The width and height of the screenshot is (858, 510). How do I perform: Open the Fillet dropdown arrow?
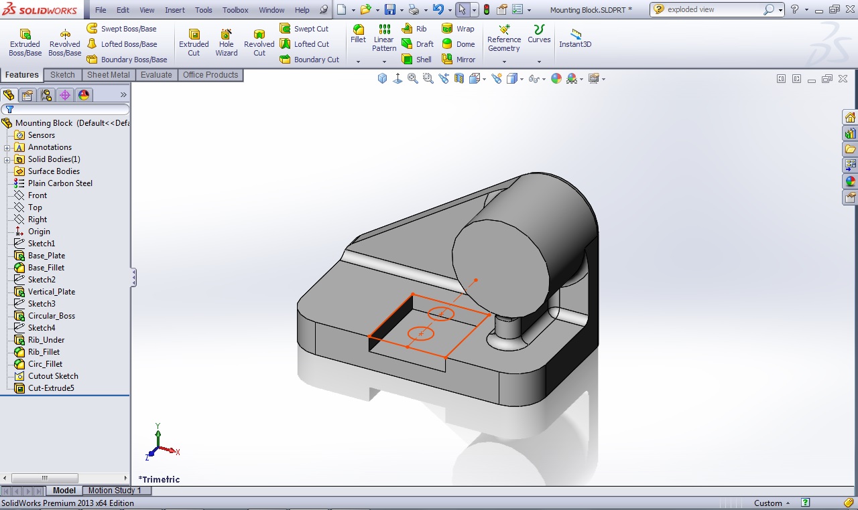tap(358, 62)
